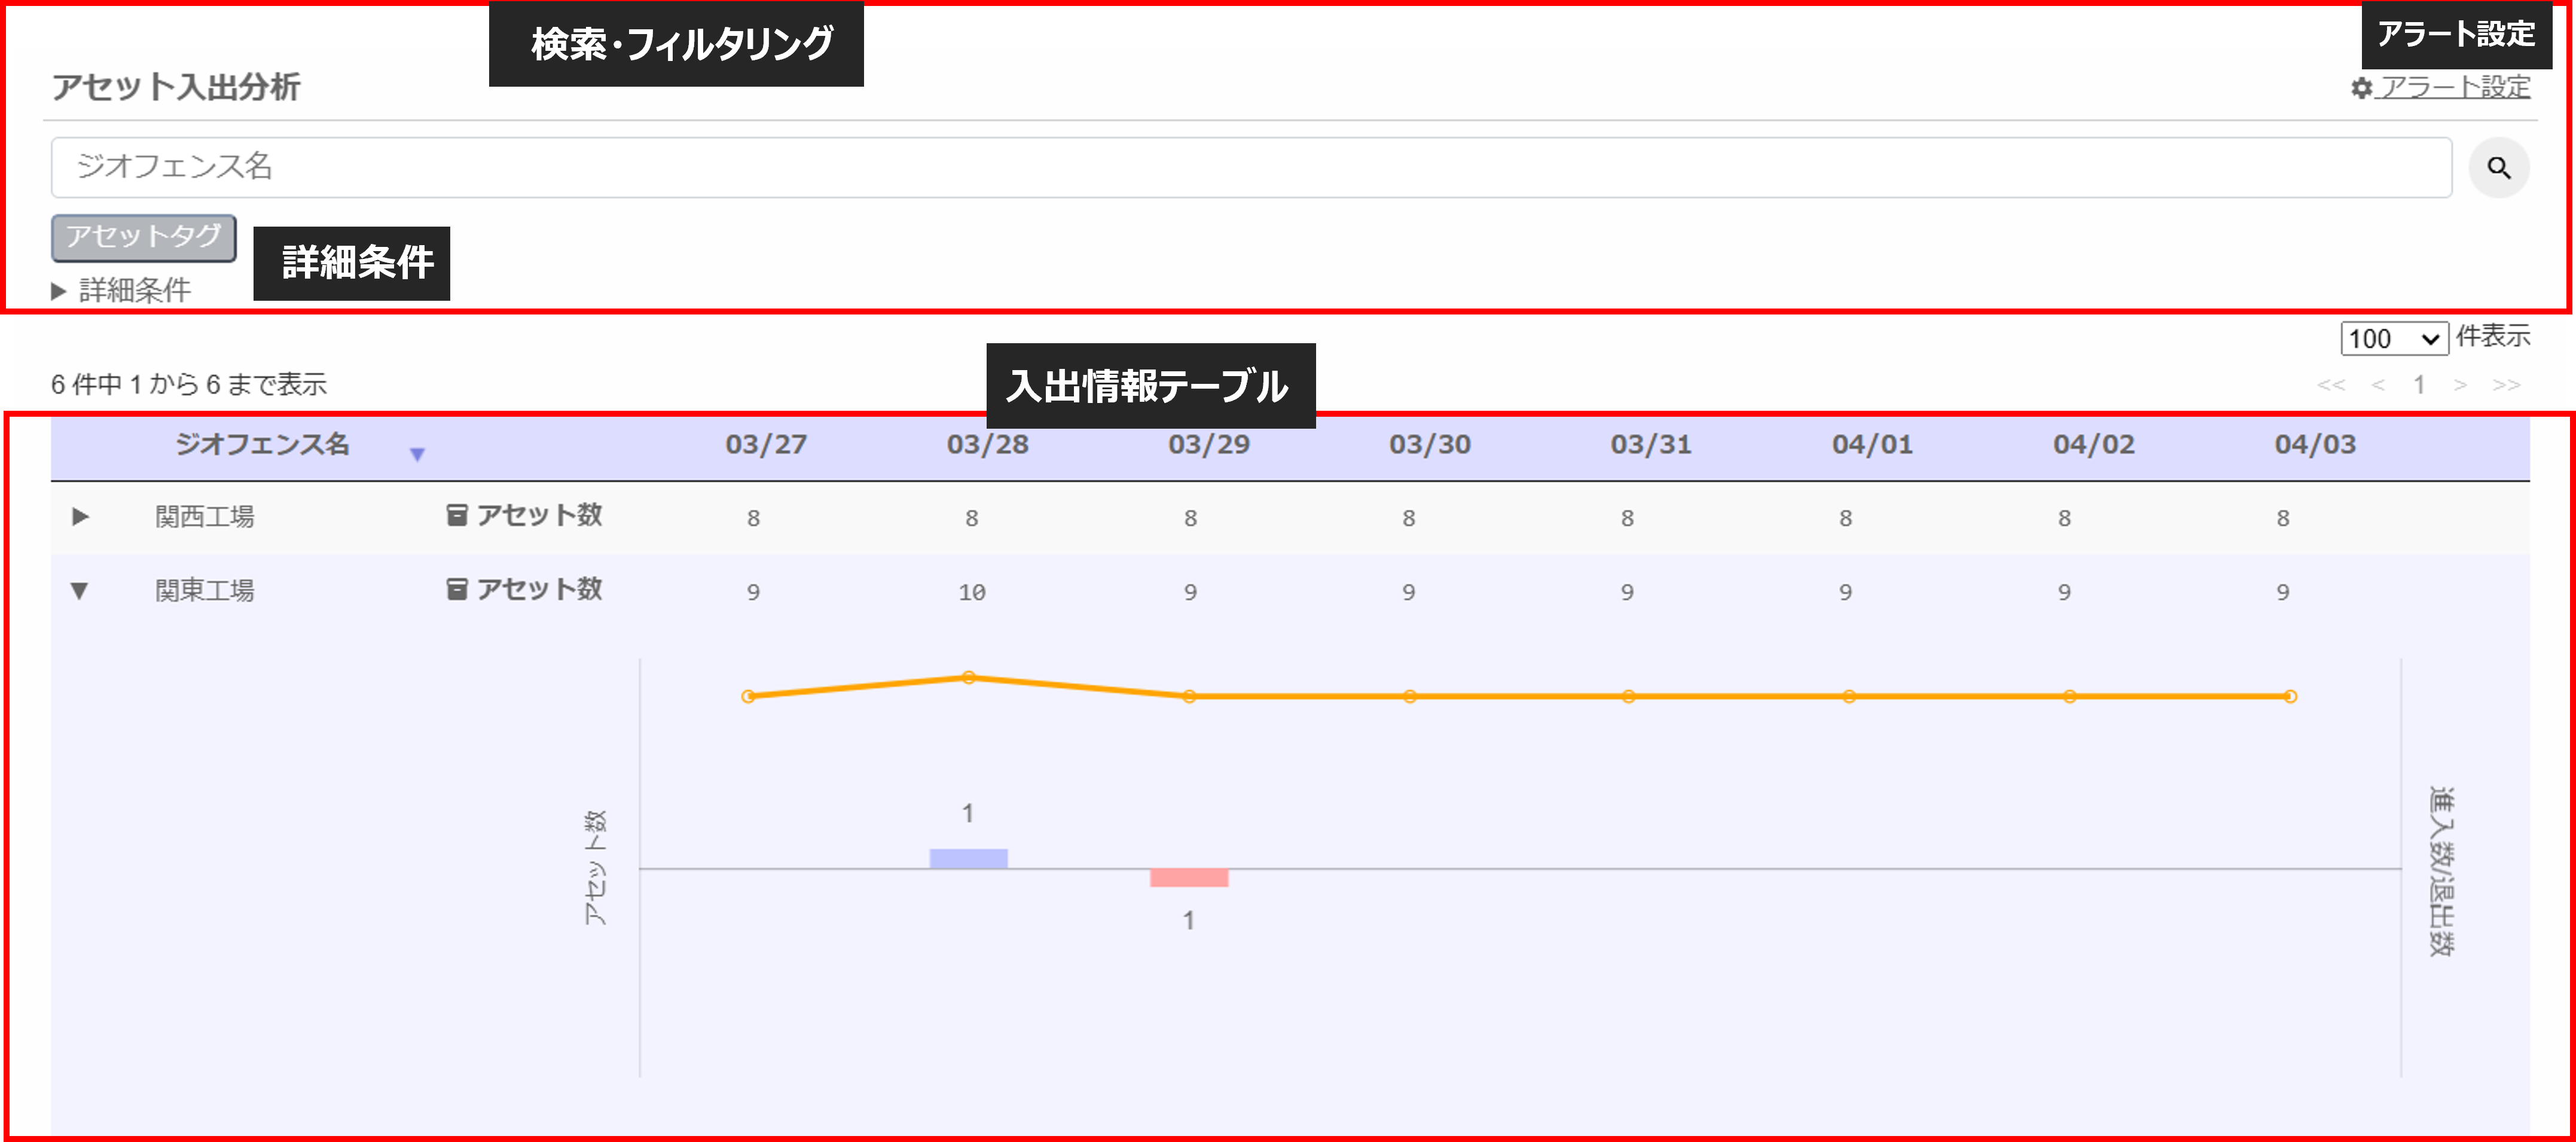Click 関東工場 asset count under 04/03
Screen dimensions: 2576x1142
tap(2283, 592)
